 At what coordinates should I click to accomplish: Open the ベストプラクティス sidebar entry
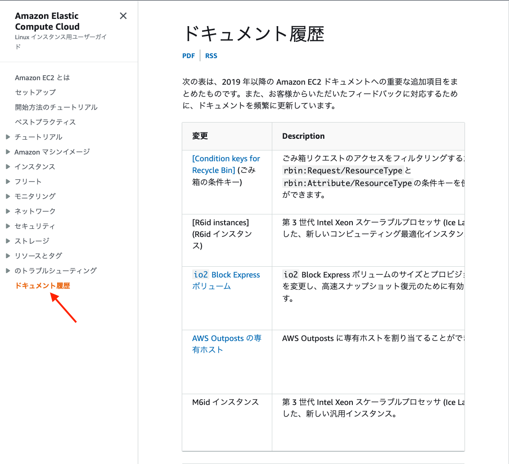click(45, 122)
